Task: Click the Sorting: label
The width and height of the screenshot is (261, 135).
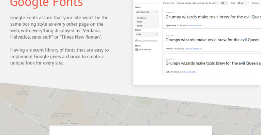Action: tap(255, 3)
